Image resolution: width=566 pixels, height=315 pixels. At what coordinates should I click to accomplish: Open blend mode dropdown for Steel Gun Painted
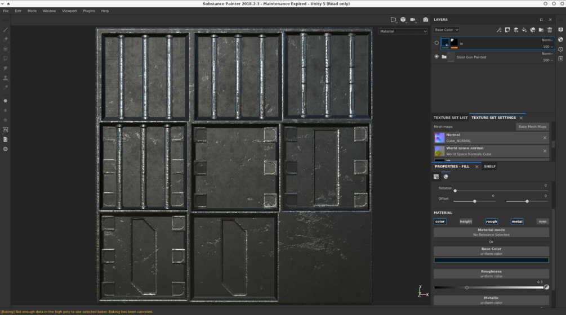[547, 54]
